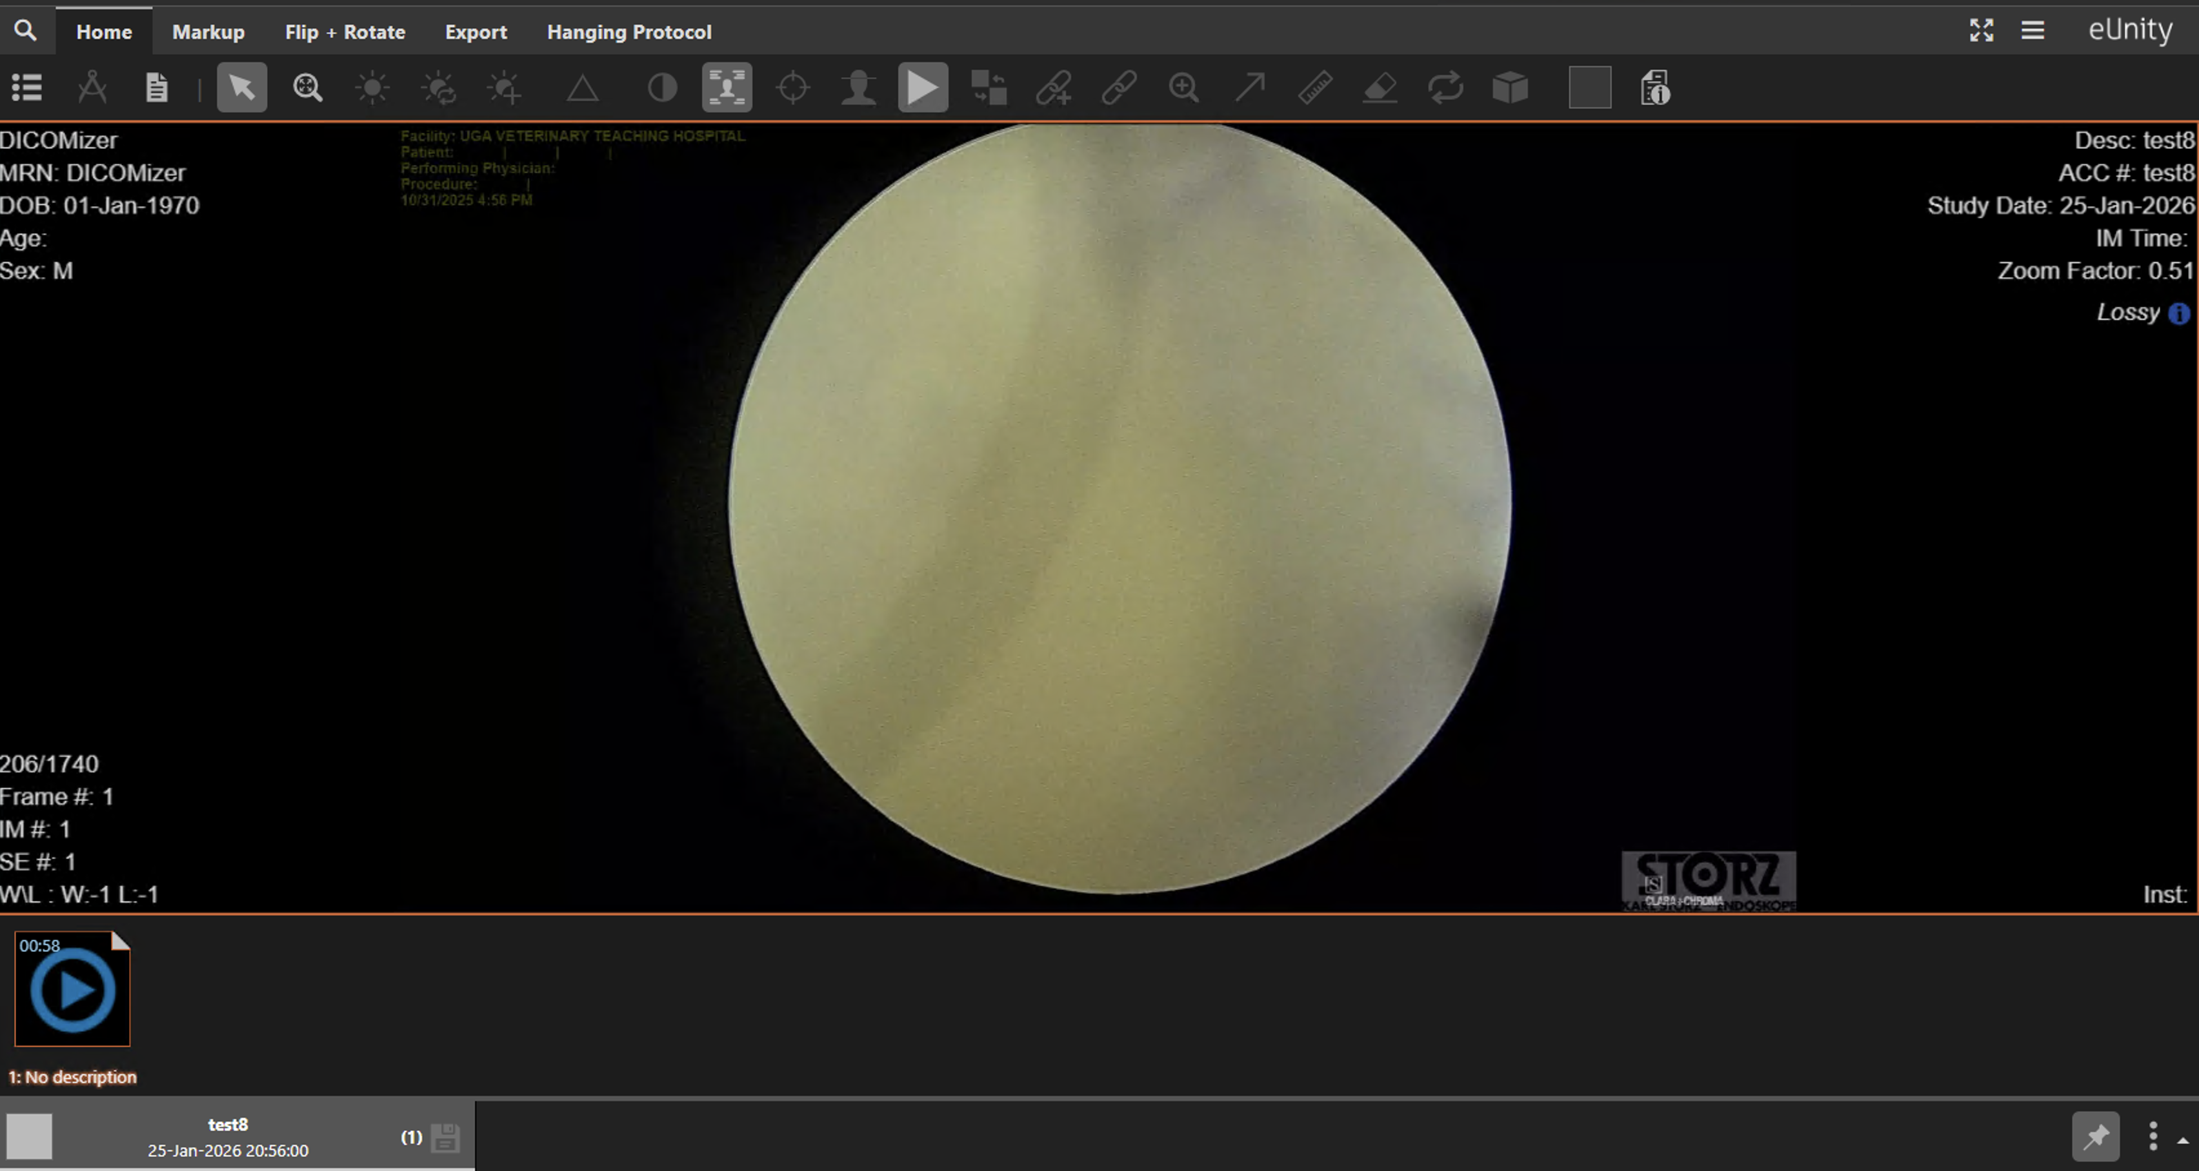Click the calipers compass tool icon
Viewport: 2199px width, 1171px height.
tap(92, 87)
